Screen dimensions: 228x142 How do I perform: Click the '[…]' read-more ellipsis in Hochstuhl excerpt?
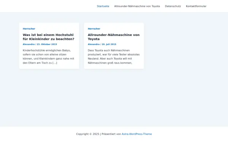(x=55, y=63)
